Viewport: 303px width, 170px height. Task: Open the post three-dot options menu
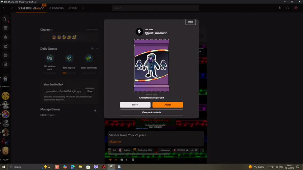201,160
